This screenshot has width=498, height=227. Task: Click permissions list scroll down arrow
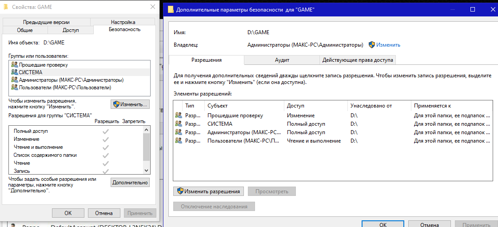pyautogui.click(x=147, y=171)
